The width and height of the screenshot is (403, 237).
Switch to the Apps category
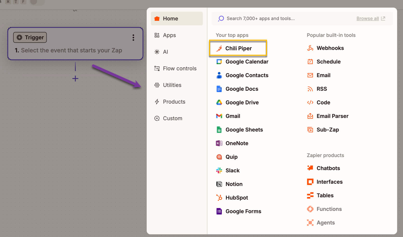tap(169, 35)
